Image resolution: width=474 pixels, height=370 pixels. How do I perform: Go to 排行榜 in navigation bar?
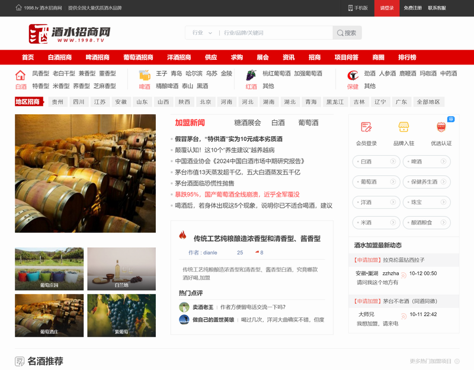[407, 57]
